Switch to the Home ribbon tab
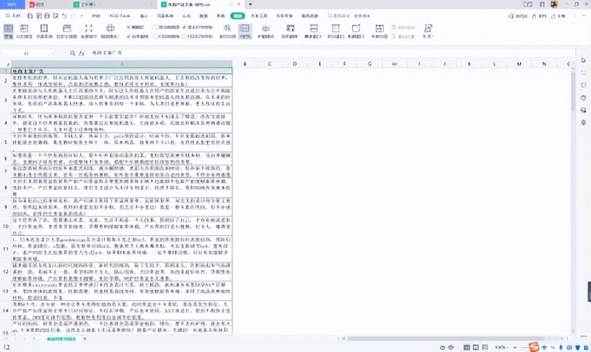591x352 pixels. click(x=96, y=16)
